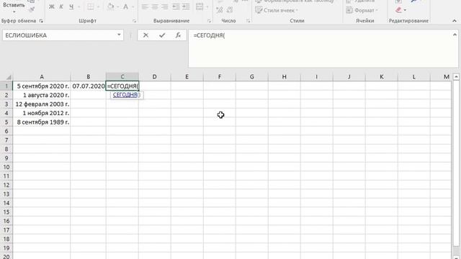
Task: Click the Format Painter brush
Action: (31, 9)
